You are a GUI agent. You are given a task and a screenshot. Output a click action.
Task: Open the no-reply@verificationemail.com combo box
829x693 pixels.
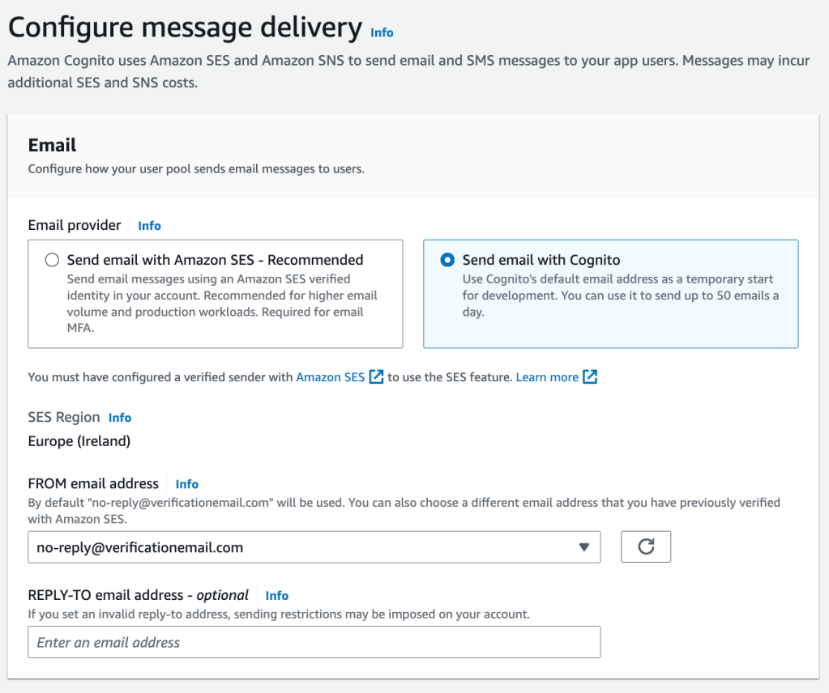click(314, 547)
